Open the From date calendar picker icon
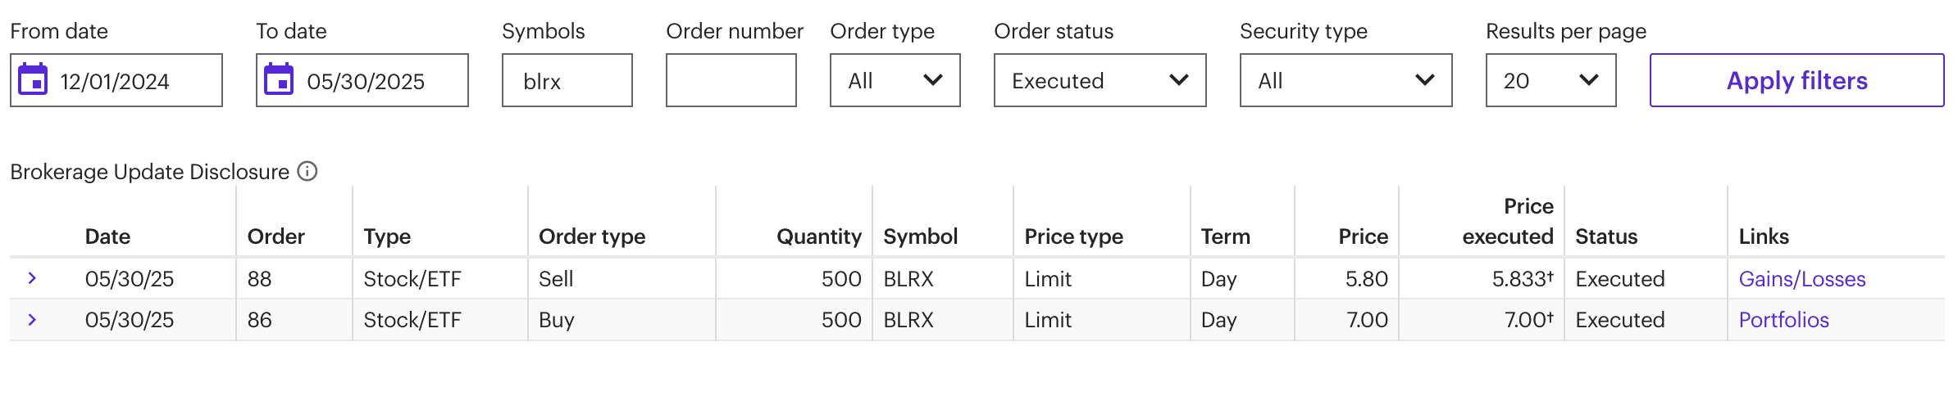The image size is (1958, 396). (34, 80)
